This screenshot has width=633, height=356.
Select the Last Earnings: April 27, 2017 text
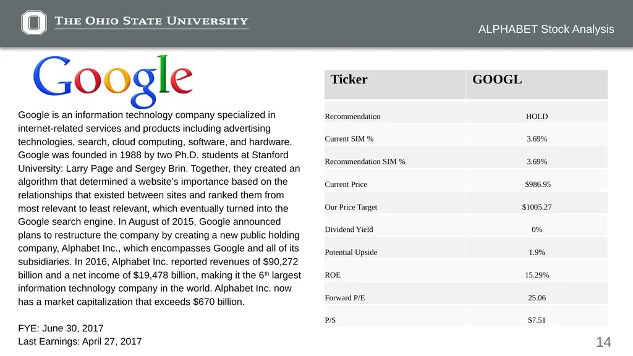[80, 341]
